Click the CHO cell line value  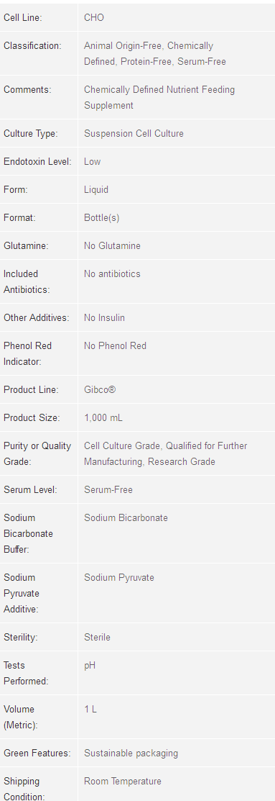click(x=94, y=17)
